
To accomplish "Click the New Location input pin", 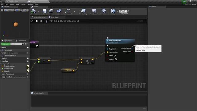I will [107, 52].
